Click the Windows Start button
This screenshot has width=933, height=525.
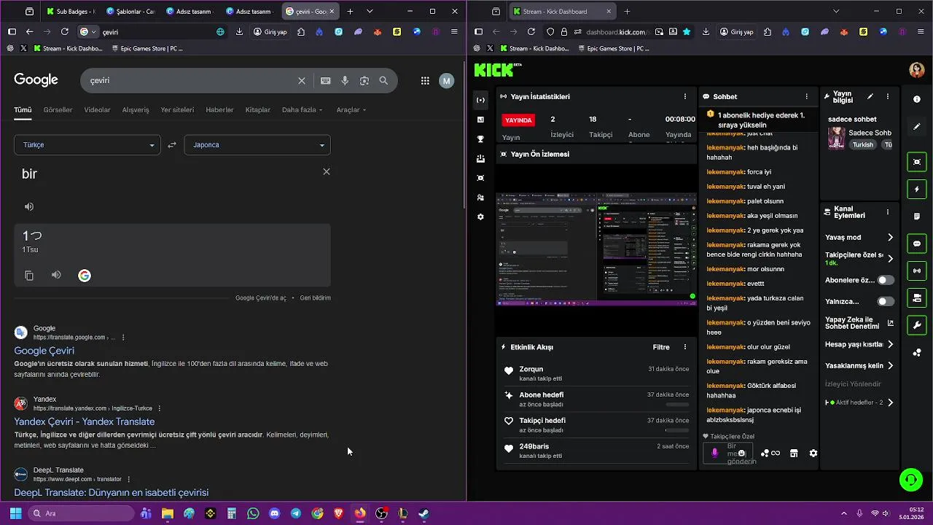15,513
